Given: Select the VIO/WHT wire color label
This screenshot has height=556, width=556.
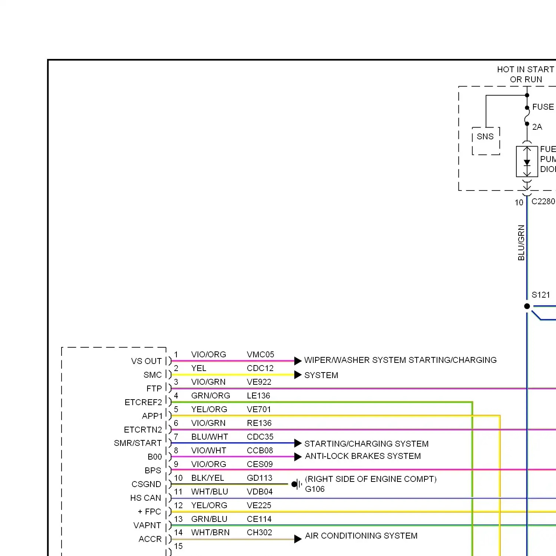Looking at the screenshot, I should (x=209, y=450).
